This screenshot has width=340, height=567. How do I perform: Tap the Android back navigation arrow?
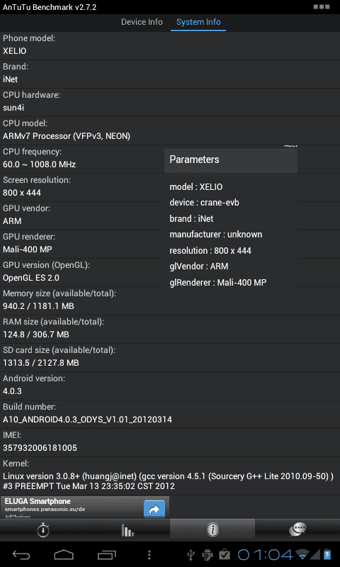pos(22,554)
